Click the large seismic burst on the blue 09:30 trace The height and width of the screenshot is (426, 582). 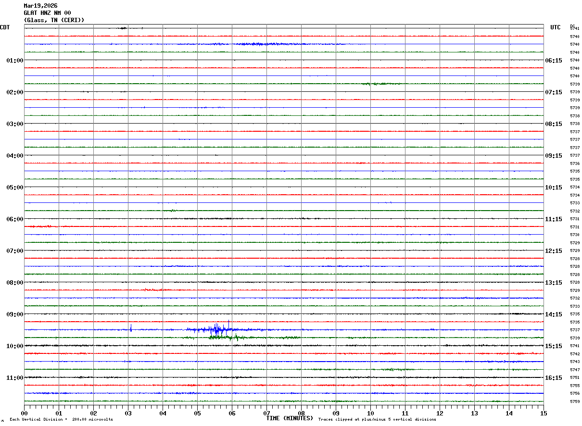pos(217,329)
